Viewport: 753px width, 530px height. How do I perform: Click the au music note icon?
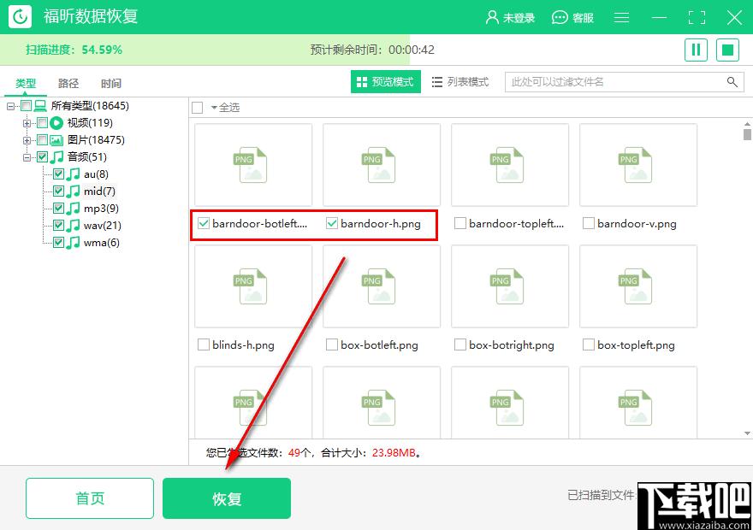(73, 174)
